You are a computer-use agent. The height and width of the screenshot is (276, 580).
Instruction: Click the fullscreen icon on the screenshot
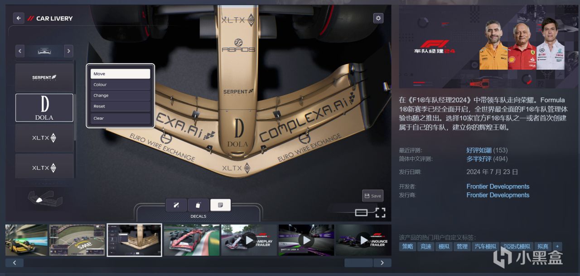point(380,212)
